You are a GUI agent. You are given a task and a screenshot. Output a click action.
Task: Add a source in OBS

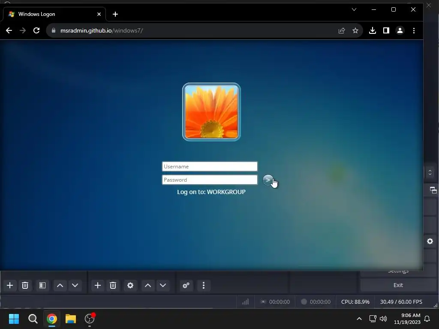coord(98,285)
